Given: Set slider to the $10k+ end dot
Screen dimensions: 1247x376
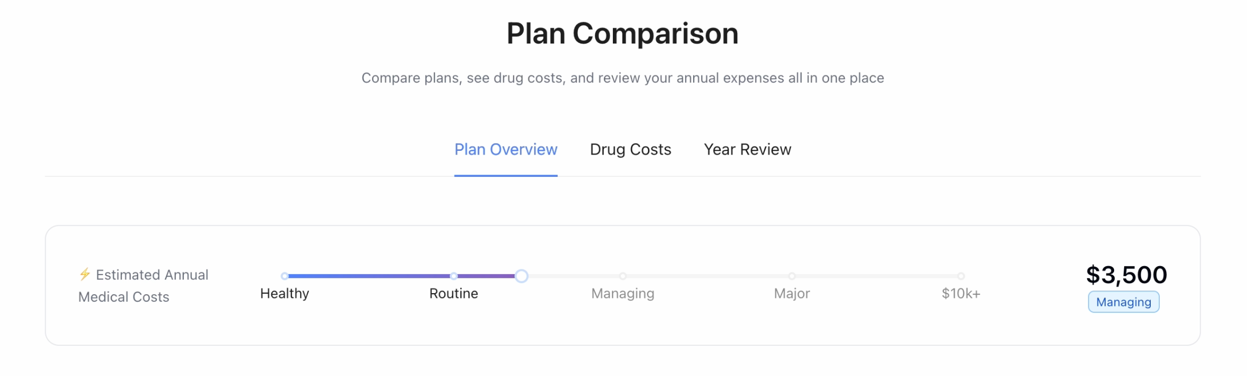Looking at the screenshot, I should tap(961, 276).
